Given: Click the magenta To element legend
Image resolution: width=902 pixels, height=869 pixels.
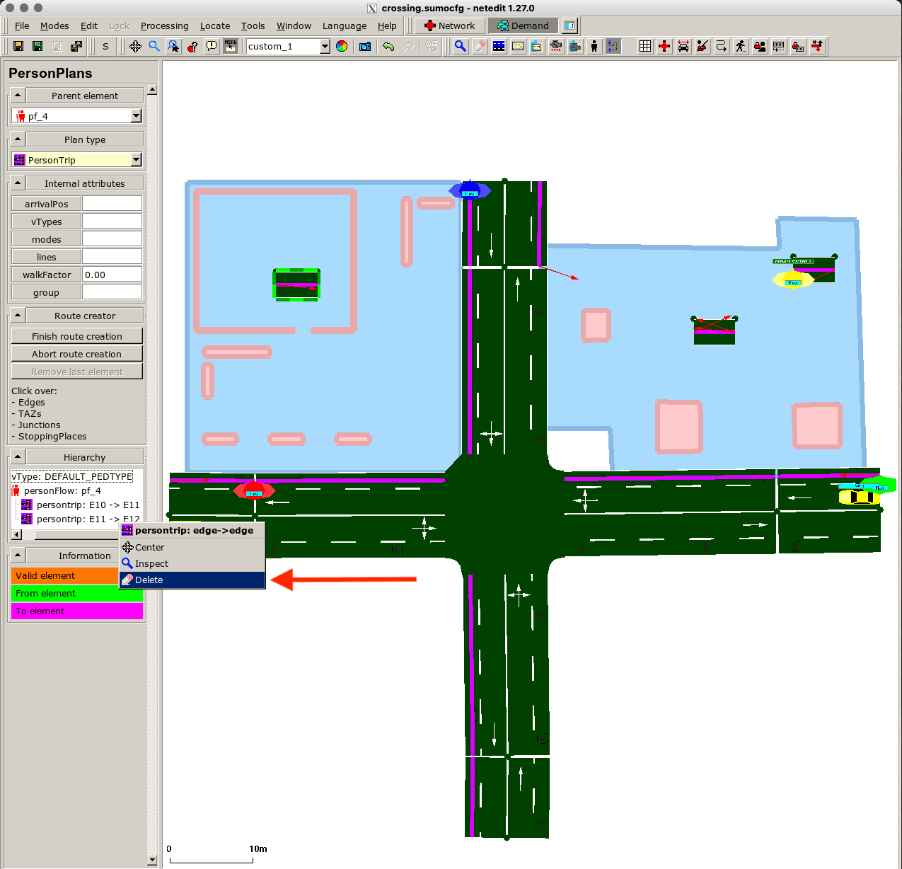Looking at the screenshot, I should [77, 611].
